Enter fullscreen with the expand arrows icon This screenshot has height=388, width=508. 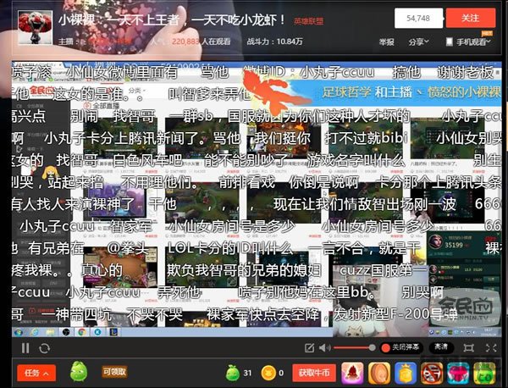coord(491,348)
